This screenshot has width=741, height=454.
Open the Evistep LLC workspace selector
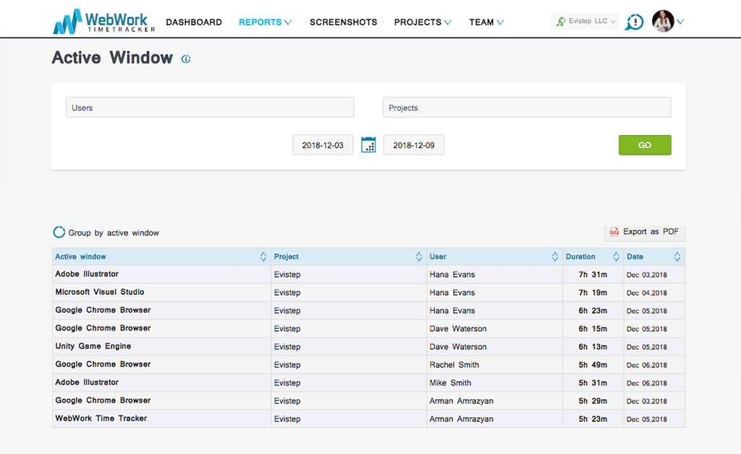pyautogui.click(x=585, y=21)
